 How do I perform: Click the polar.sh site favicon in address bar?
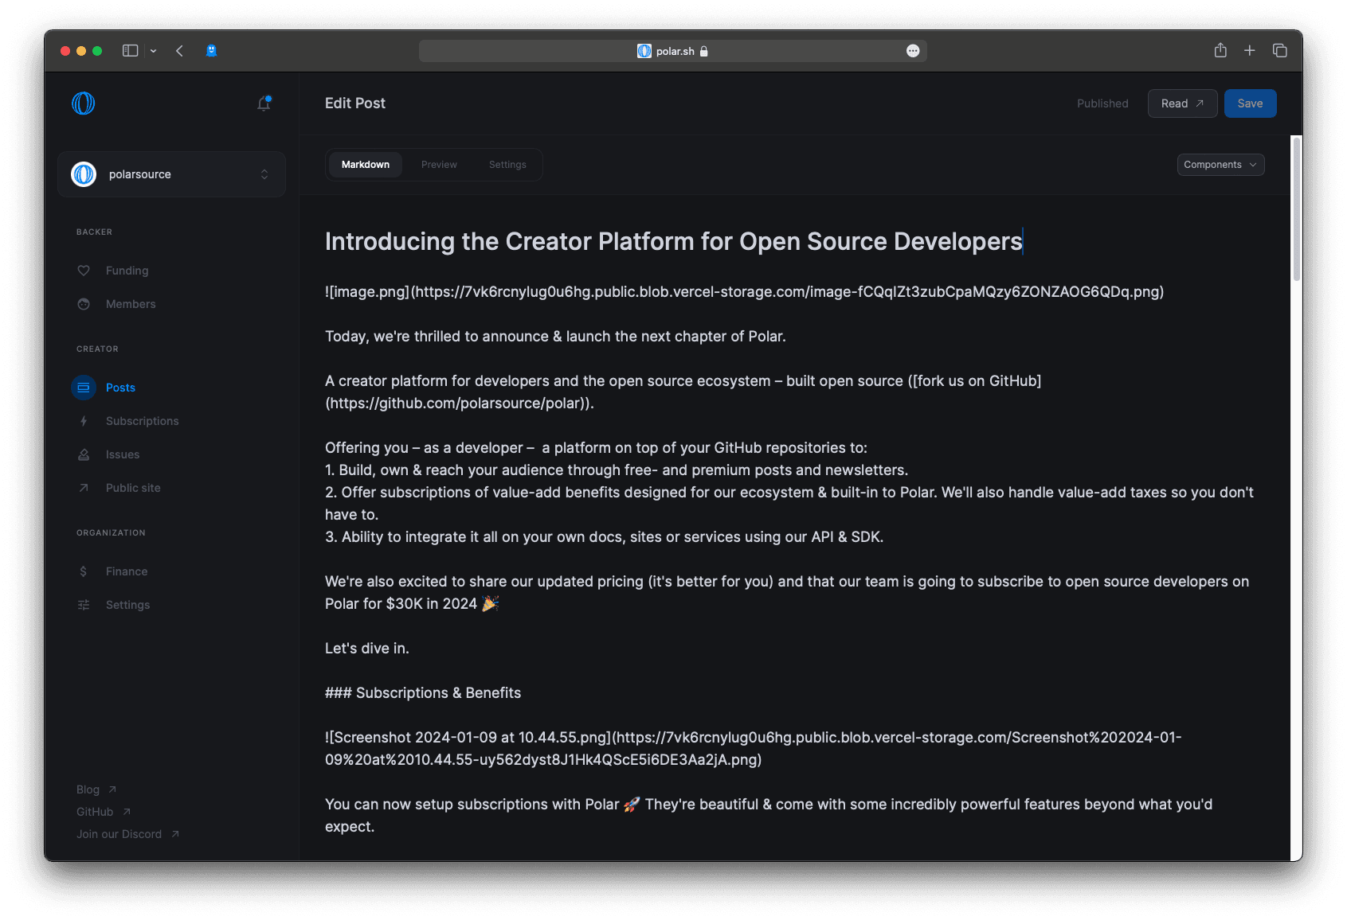click(644, 51)
